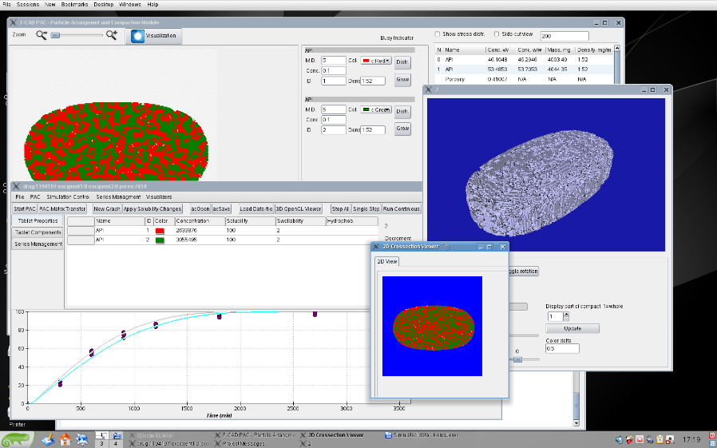The height and width of the screenshot is (448, 717).
Task: Open the cRed color dropdown
Action: coord(376,61)
